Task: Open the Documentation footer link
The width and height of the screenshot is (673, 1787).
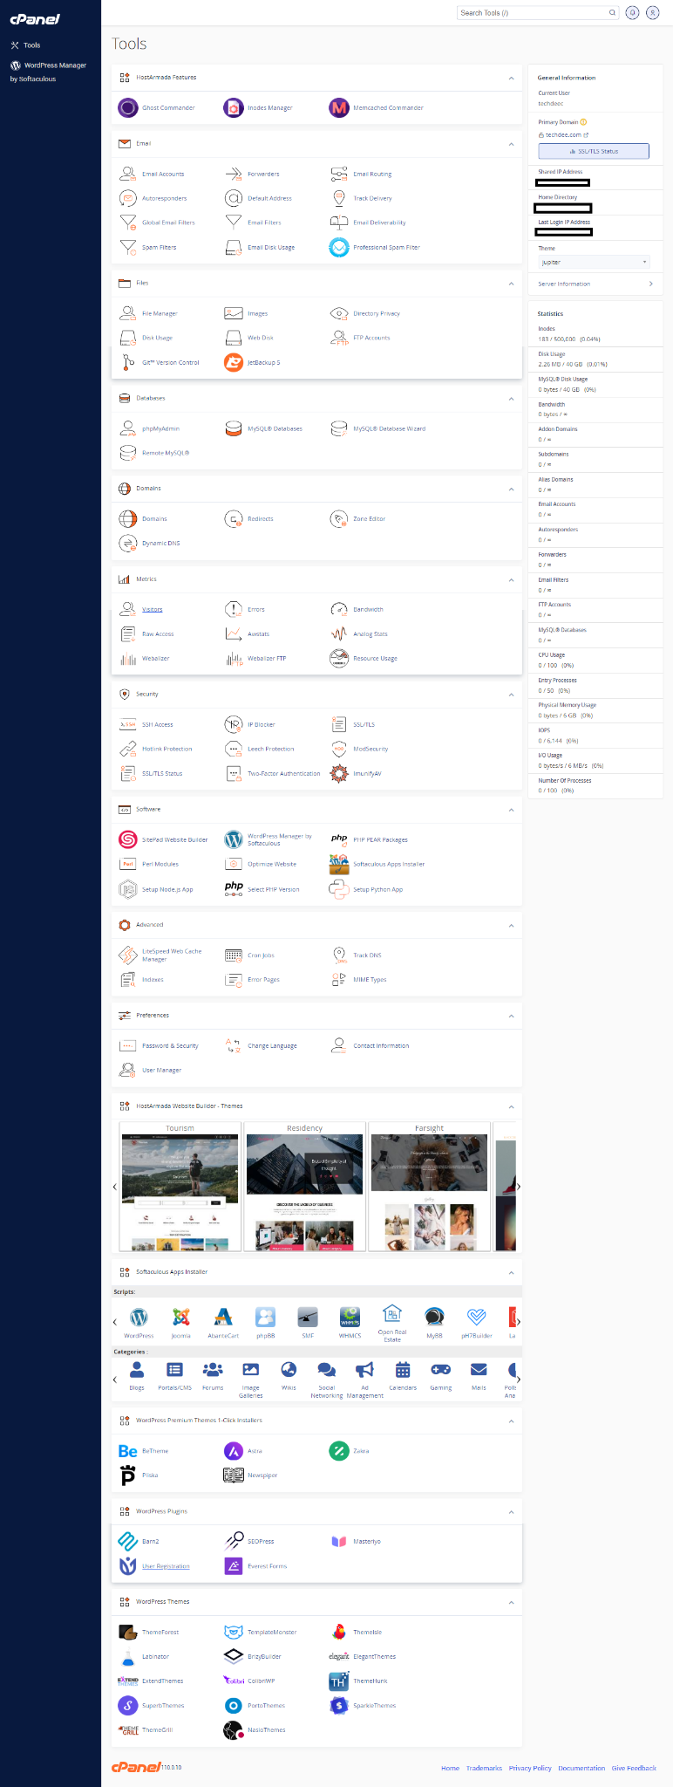Action: click(581, 1768)
